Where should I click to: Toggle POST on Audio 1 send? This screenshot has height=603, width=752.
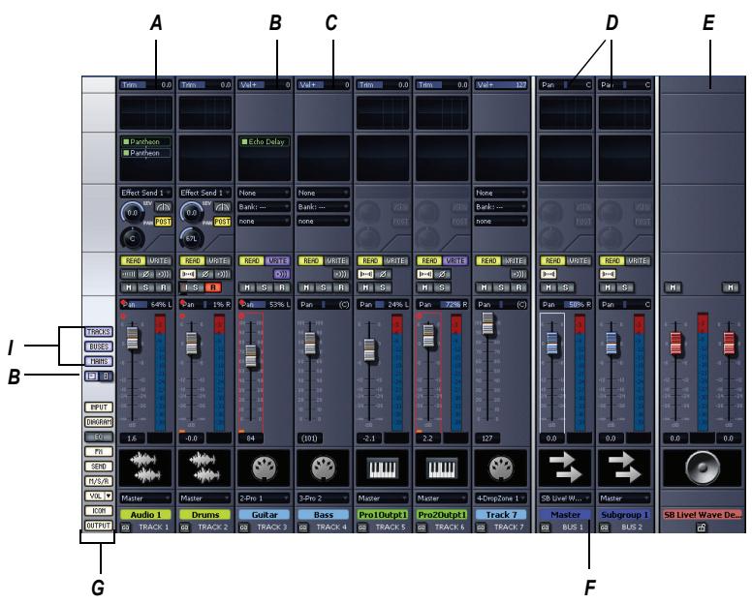(163, 222)
